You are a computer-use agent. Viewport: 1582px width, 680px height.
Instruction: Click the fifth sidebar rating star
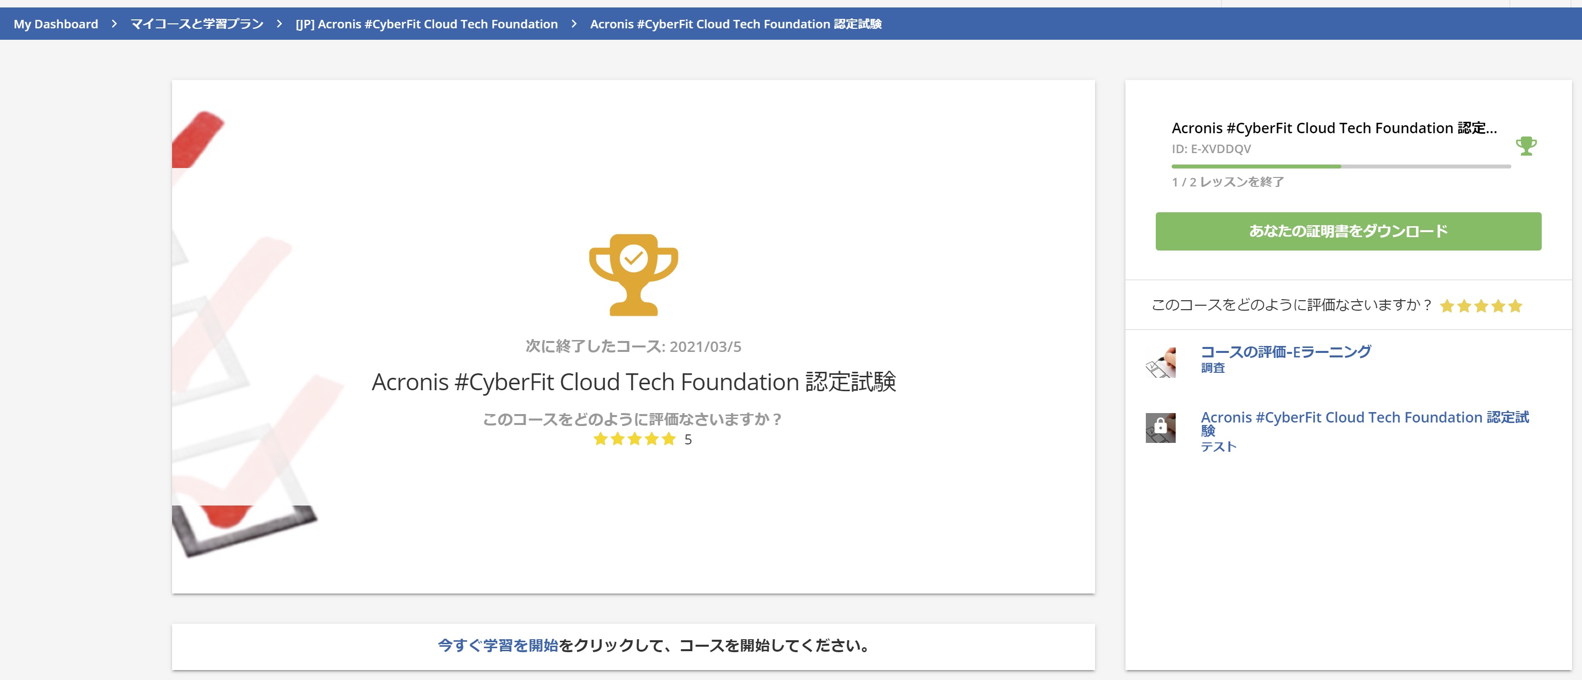1515,306
